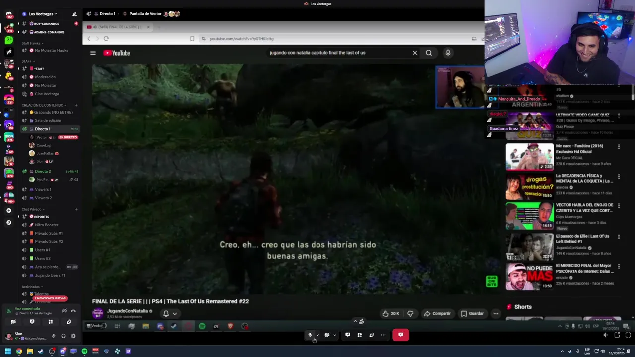This screenshot has height=357, width=635.
Task: Reload the page in streamed browser
Action: pyautogui.click(x=106, y=39)
